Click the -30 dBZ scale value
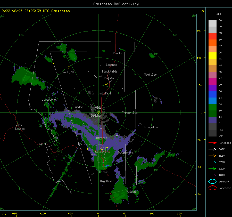 (221, 136)
